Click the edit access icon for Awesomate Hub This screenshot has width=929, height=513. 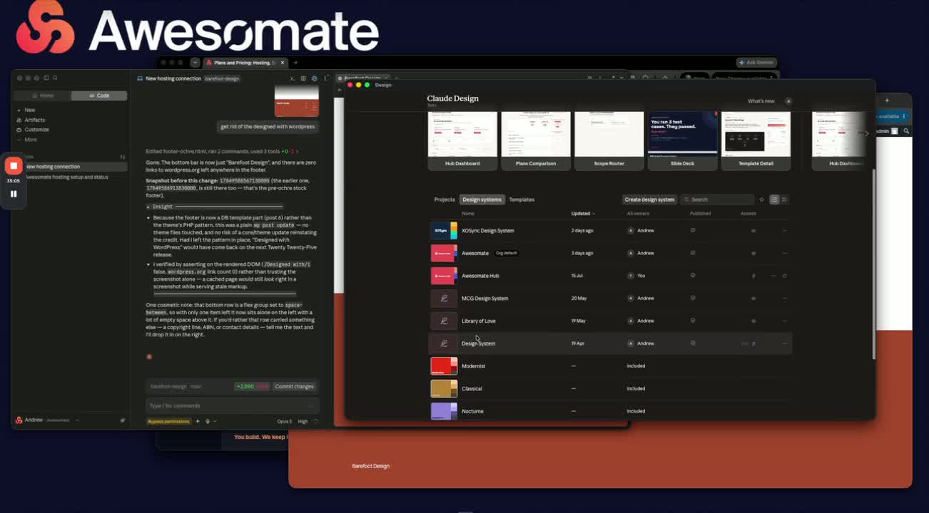coord(753,276)
